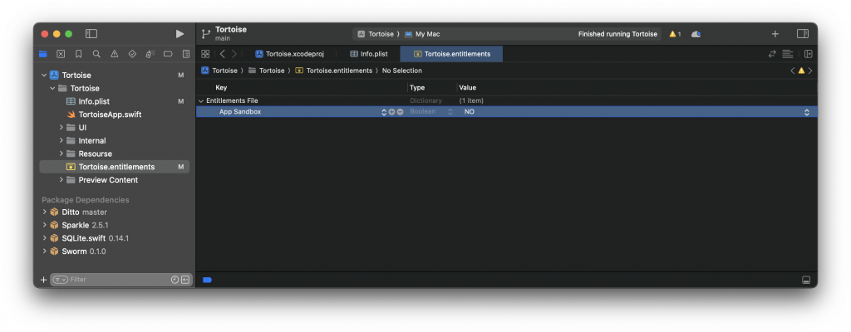Click the jump bar warning triangle
Viewport: 851px width, 332px height.
coord(801,71)
